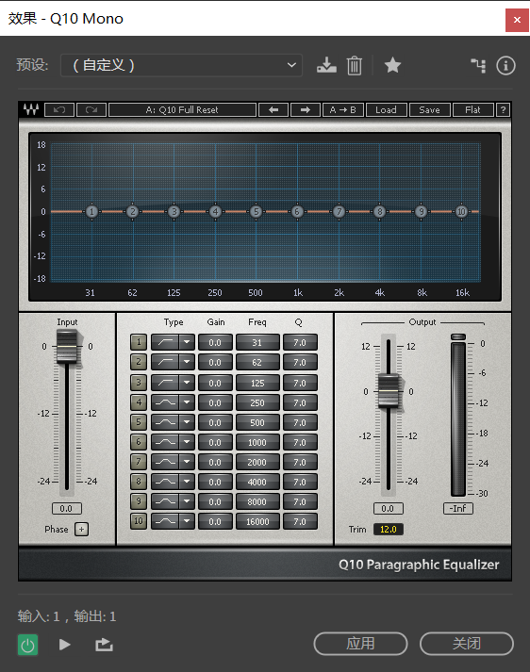Click the Output fader handle

[x=389, y=391]
